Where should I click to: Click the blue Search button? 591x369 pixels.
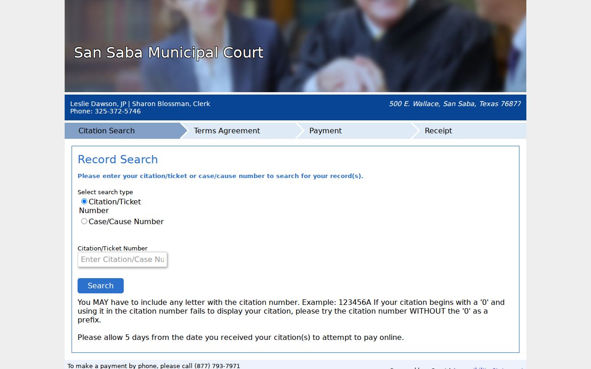(x=101, y=286)
